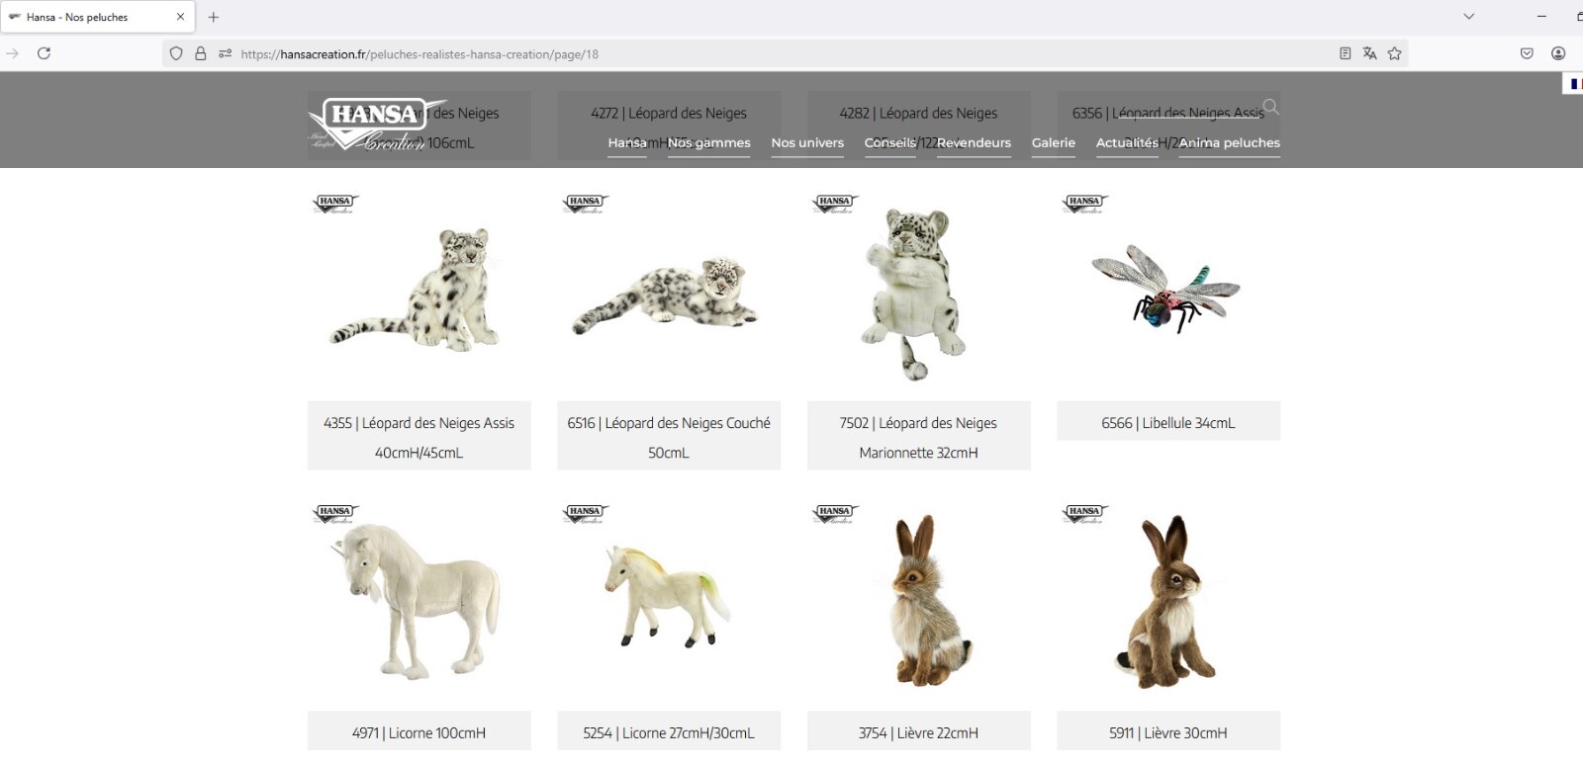Viewport: 1583px width, 766px height.
Task: Open the Nos univers menu
Action: point(807,143)
